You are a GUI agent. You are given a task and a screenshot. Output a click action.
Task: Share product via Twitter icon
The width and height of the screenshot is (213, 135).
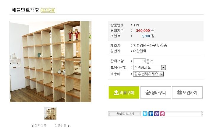click(x=145, y=113)
